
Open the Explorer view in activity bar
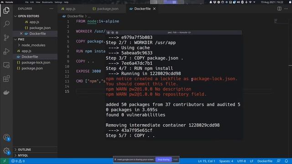tap(6, 10)
